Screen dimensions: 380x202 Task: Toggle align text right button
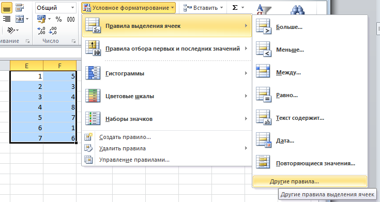7,19
